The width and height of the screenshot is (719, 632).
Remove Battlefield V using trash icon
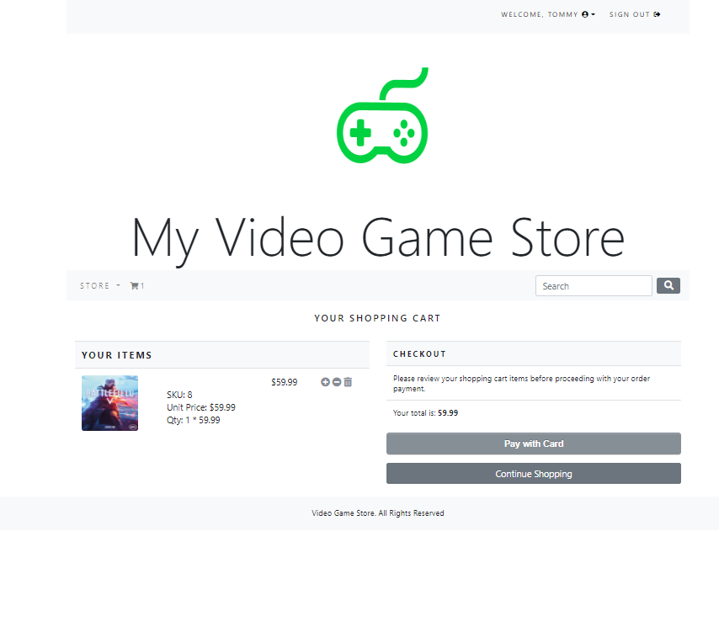347,381
